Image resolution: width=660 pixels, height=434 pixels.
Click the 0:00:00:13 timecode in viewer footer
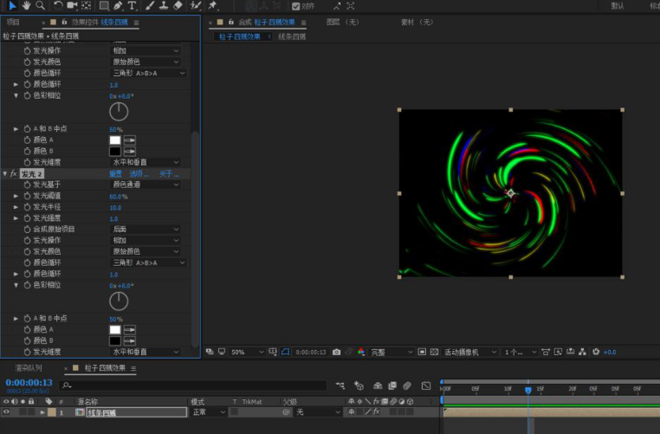pyautogui.click(x=311, y=352)
